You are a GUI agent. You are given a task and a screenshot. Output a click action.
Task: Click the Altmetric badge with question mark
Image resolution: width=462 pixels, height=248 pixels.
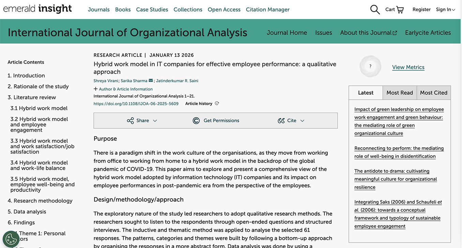coord(370,67)
